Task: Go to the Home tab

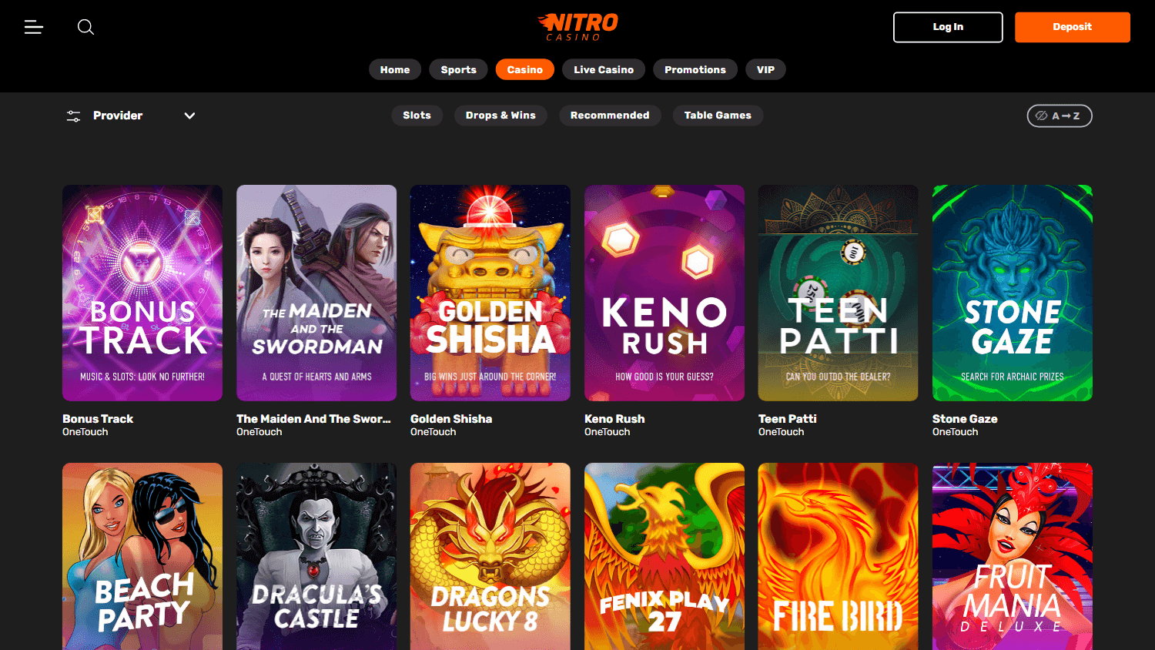Action: point(395,69)
